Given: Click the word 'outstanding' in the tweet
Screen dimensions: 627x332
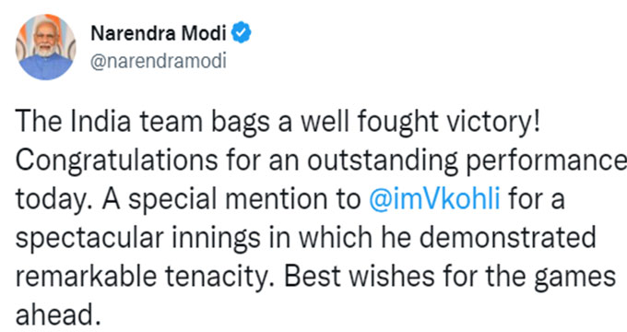Looking at the screenshot, I should click(x=383, y=160).
